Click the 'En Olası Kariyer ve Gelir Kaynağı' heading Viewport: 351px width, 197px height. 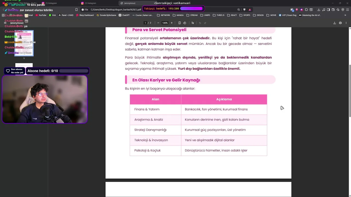click(166, 80)
